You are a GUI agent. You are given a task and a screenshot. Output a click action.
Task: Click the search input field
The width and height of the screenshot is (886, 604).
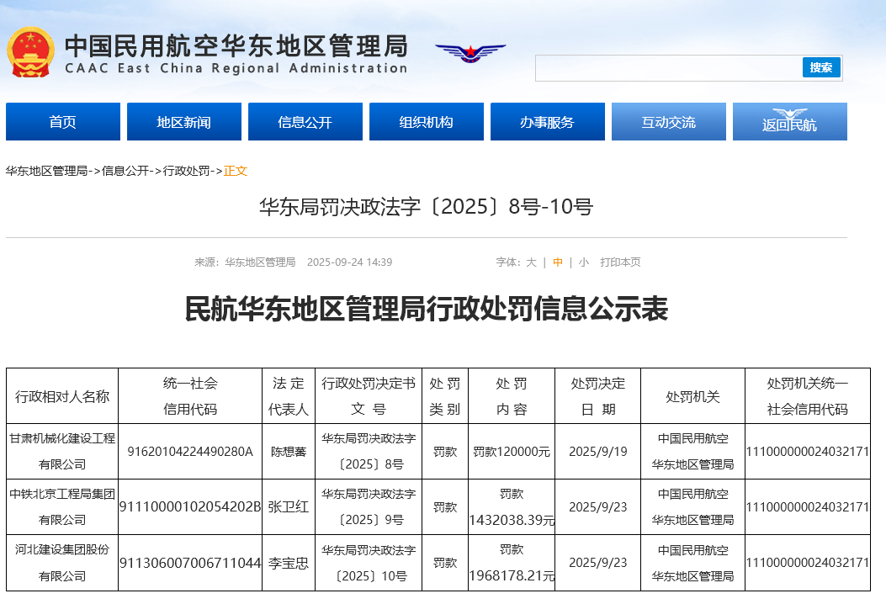click(x=669, y=68)
